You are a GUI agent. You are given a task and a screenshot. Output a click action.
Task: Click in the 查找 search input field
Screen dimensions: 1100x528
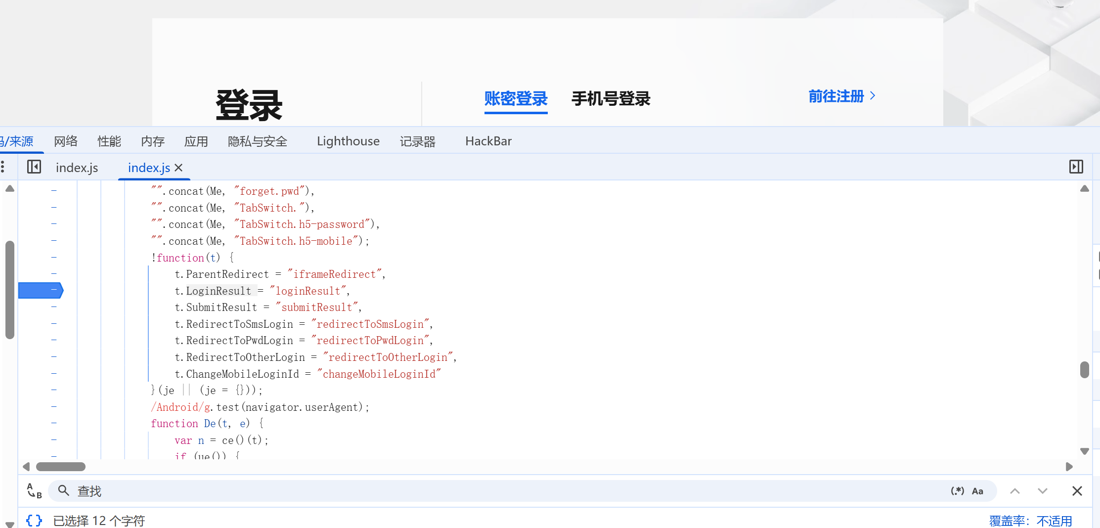(x=494, y=491)
